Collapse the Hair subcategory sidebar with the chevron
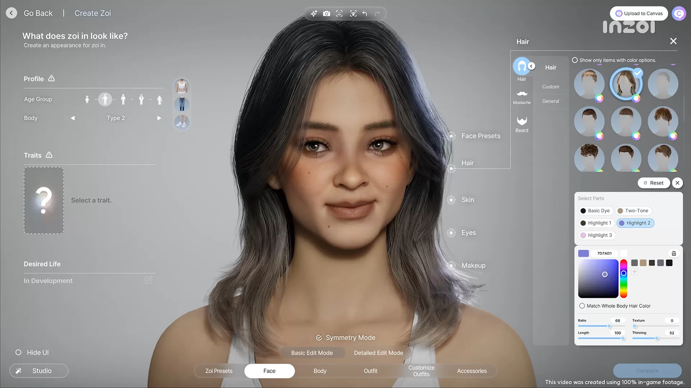691x388 pixels. [x=532, y=66]
